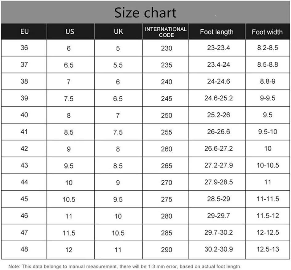Click foot length 26.6-27.2 cell

(217, 148)
